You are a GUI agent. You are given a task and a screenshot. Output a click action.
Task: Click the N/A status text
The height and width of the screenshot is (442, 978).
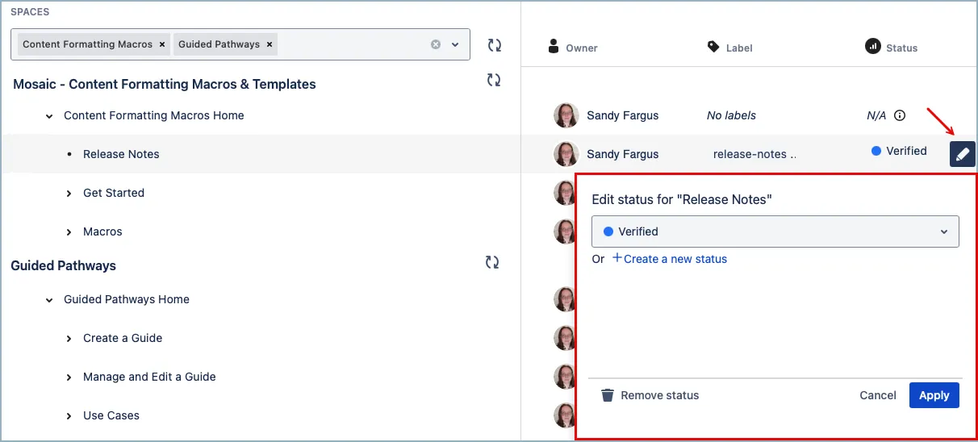click(x=876, y=115)
